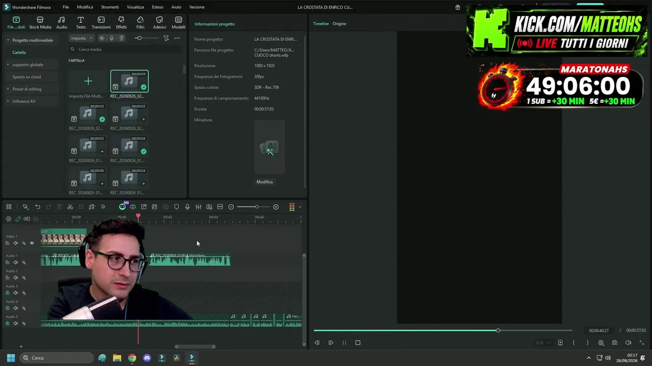This screenshot has height=366, width=652.
Task: Expand the Preset di editing section
Action: tap(8, 89)
